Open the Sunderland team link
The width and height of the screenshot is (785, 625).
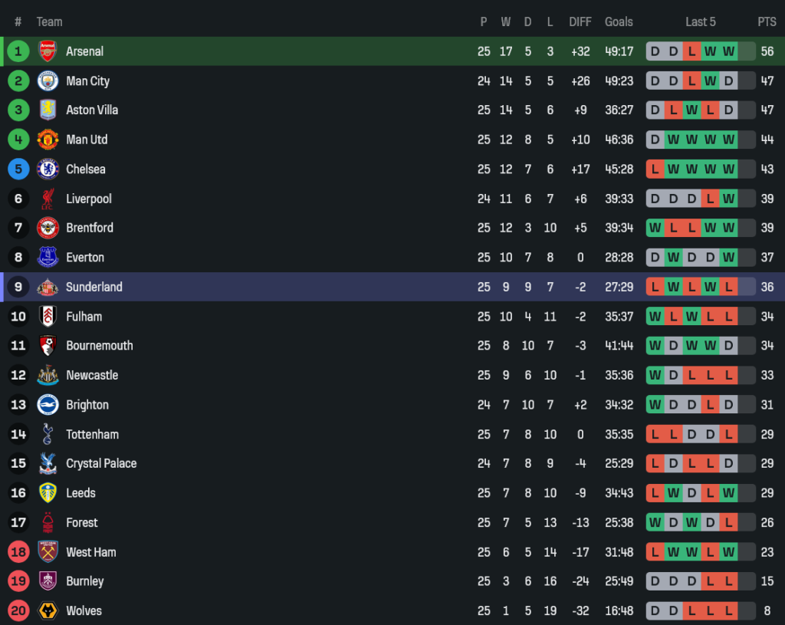[94, 287]
